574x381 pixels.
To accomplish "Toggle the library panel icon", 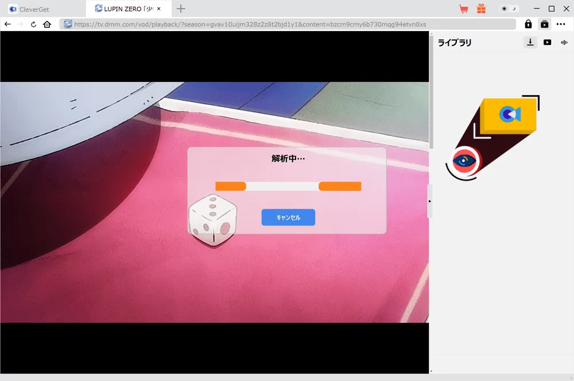I will (545, 24).
